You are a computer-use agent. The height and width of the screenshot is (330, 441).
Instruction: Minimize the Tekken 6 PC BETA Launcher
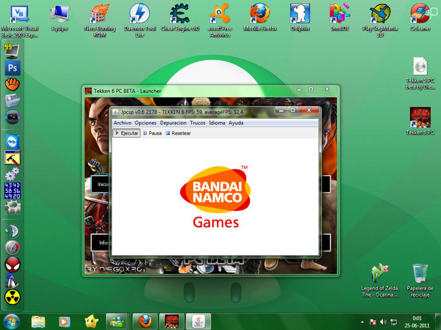pos(299,89)
